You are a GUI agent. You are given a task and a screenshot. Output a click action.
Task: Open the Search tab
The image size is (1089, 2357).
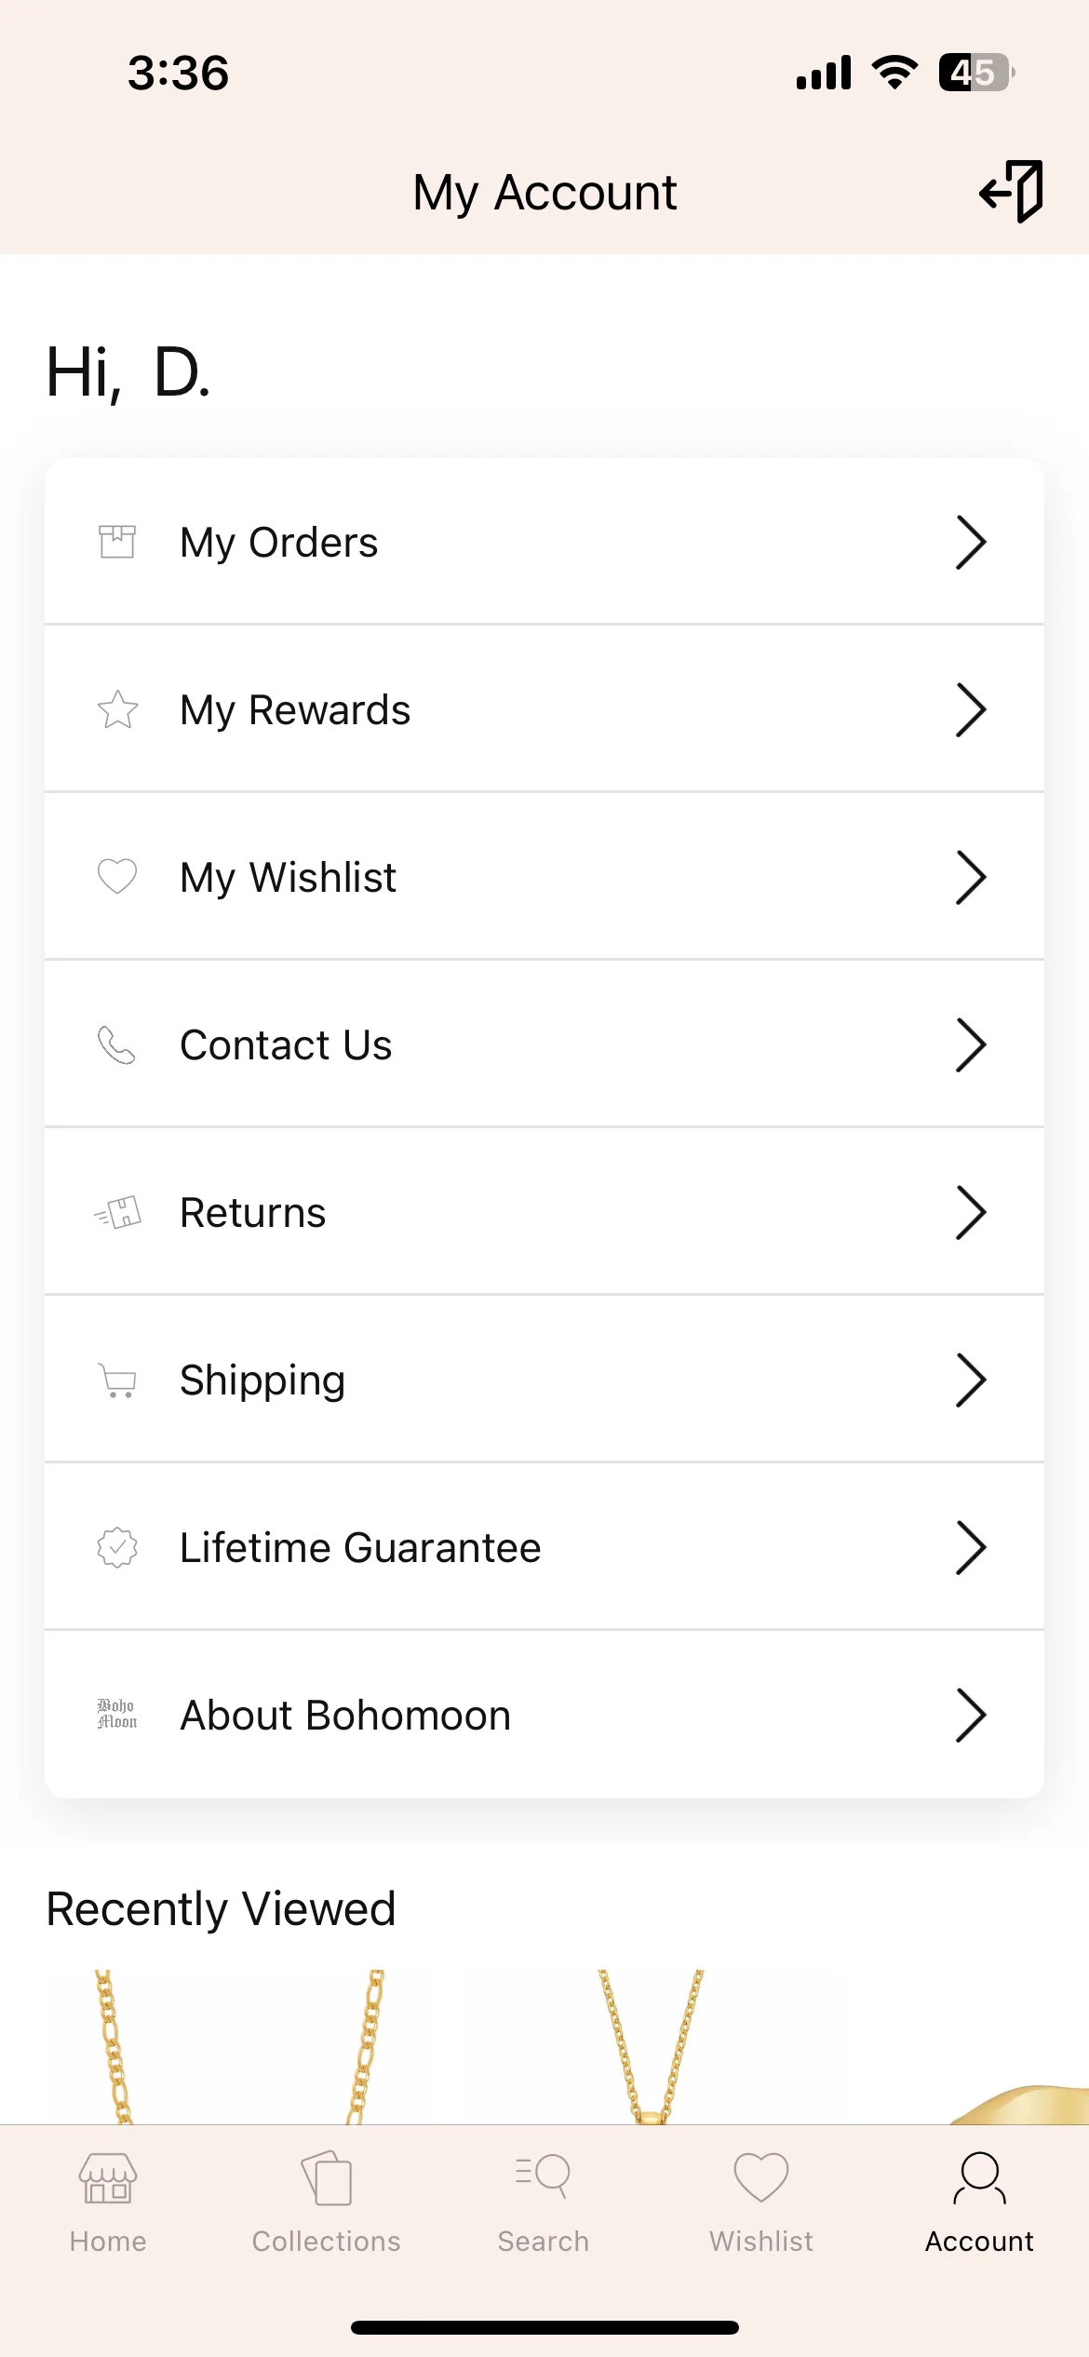[544, 2202]
